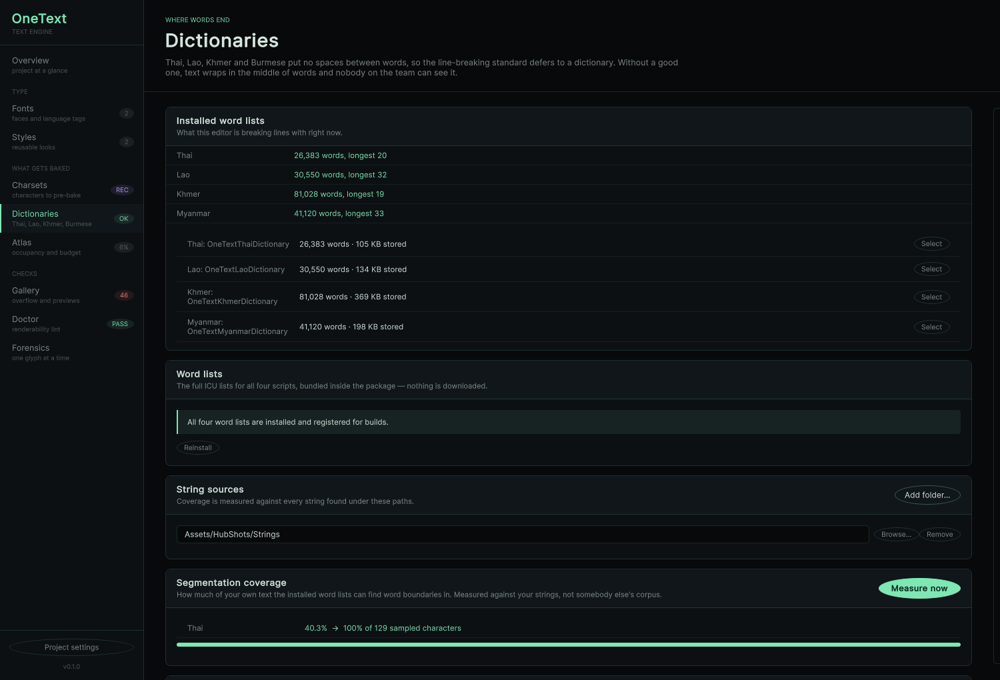1000x680 pixels.
Task: Select the Lao OneTextLaoDictionary word list
Action: click(931, 269)
